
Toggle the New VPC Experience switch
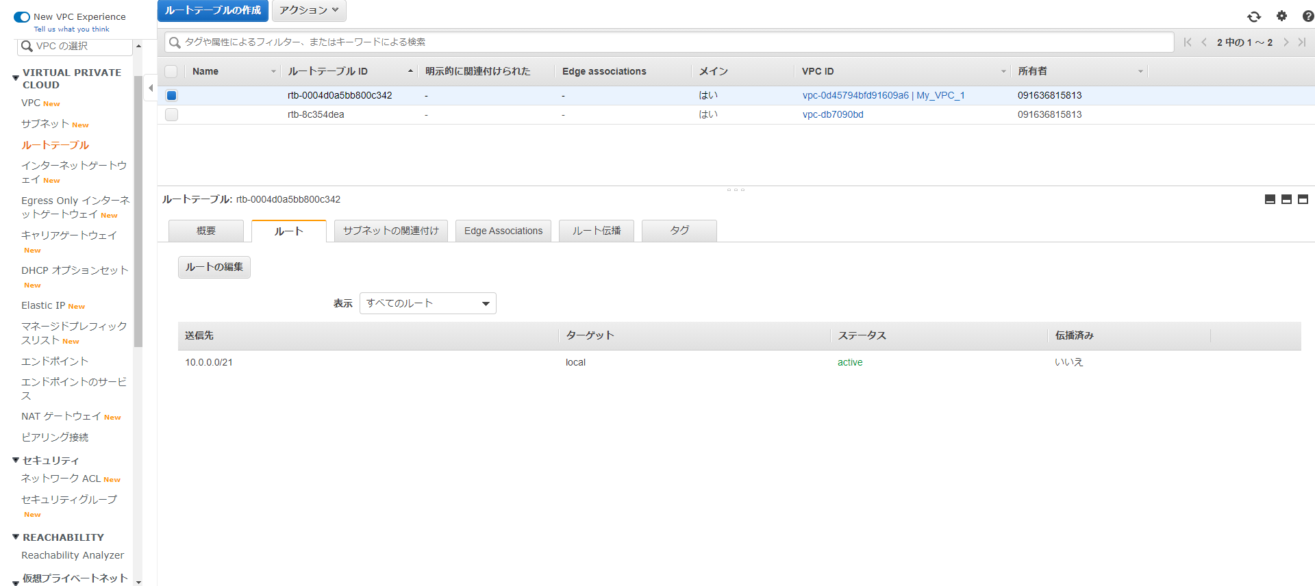[22, 17]
